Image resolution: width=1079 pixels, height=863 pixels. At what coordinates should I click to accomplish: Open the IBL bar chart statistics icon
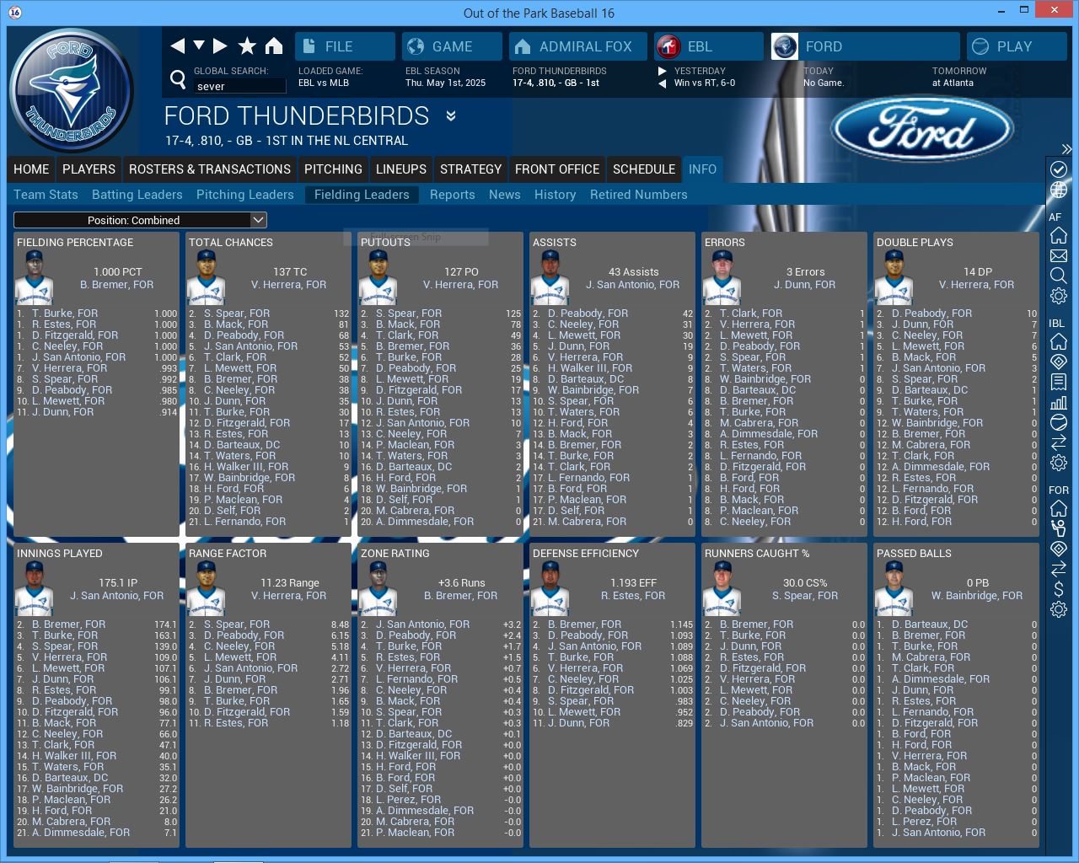pyautogui.click(x=1059, y=402)
